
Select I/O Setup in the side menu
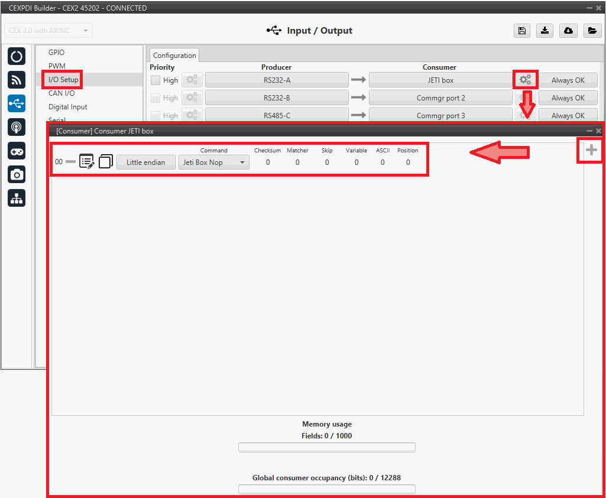point(63,80)
